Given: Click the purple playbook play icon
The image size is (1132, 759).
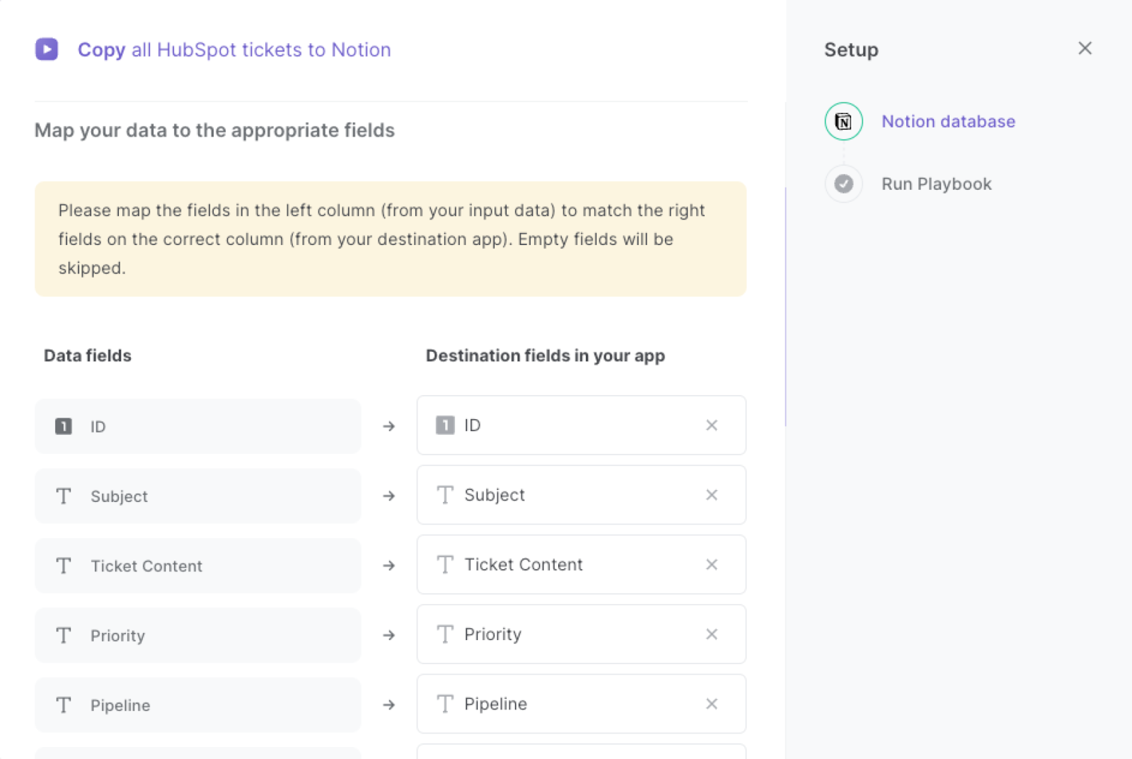Looking at the screenshot, I should [x=47, y=49].
